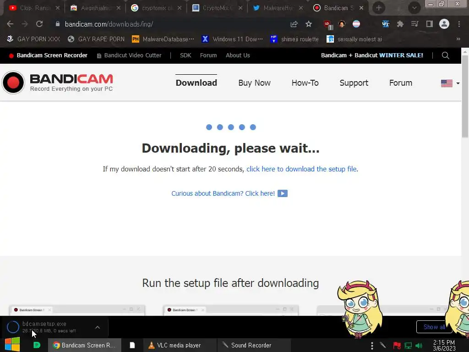Open the Download nav menu item
This screenshot has width=469, height=352.
(196, 83)
